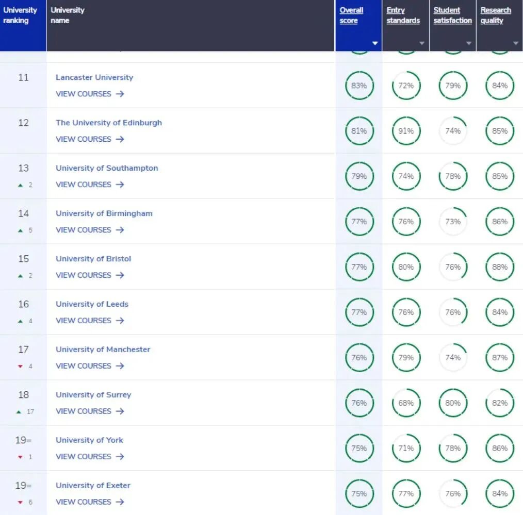
Task: View courses for University of Surrey
Action: pos(90,411)
